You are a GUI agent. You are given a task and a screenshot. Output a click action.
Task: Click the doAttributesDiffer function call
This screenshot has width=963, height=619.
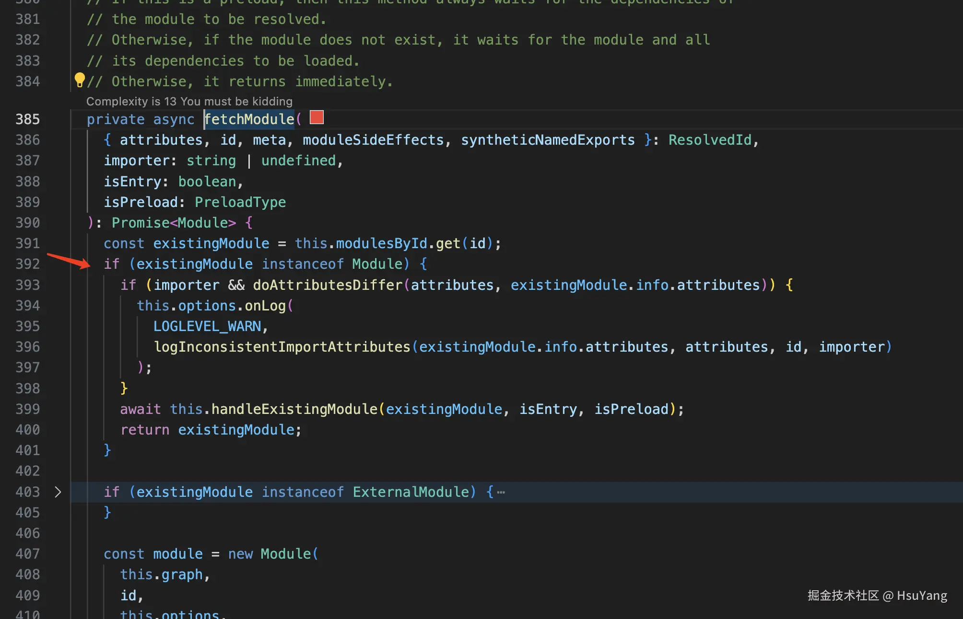coord(328,285)
